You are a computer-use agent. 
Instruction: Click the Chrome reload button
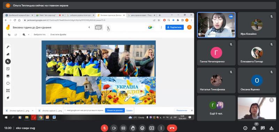pyautogui.click(x=15, y=20)
